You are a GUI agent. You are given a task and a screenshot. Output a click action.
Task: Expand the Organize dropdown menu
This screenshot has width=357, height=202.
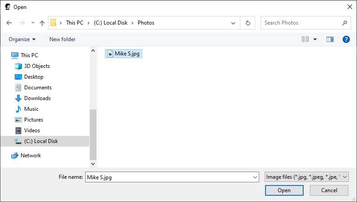pos(22,39)
